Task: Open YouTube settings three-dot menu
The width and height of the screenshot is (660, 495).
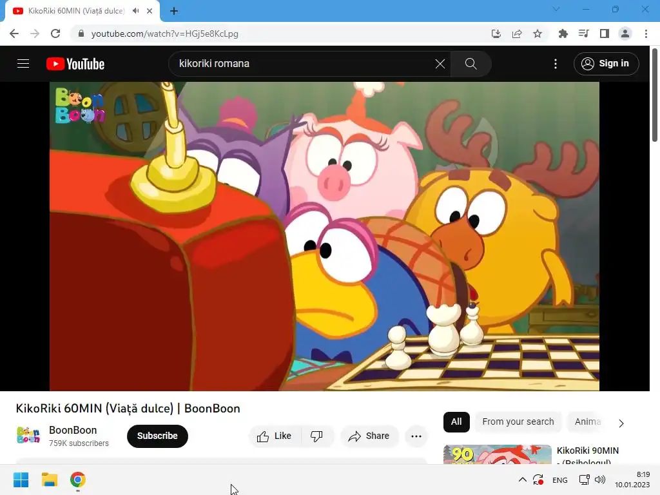Action: [x=555, y=64]
